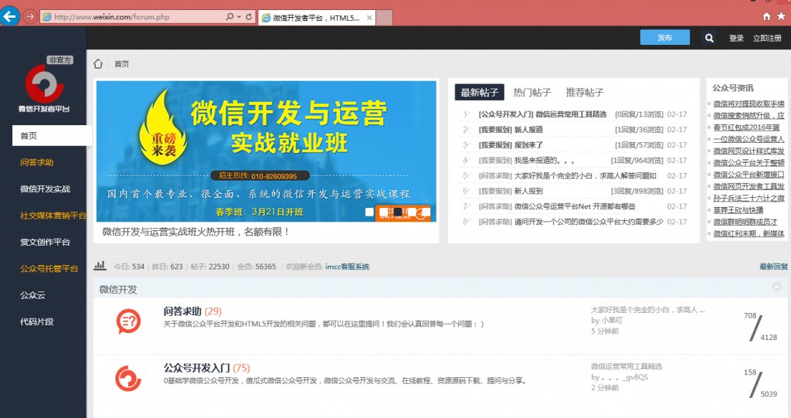Viewport: 791px width, 418px height.
Task: Close the 微信开发者平台 browser tab
Action: (369, 18)
